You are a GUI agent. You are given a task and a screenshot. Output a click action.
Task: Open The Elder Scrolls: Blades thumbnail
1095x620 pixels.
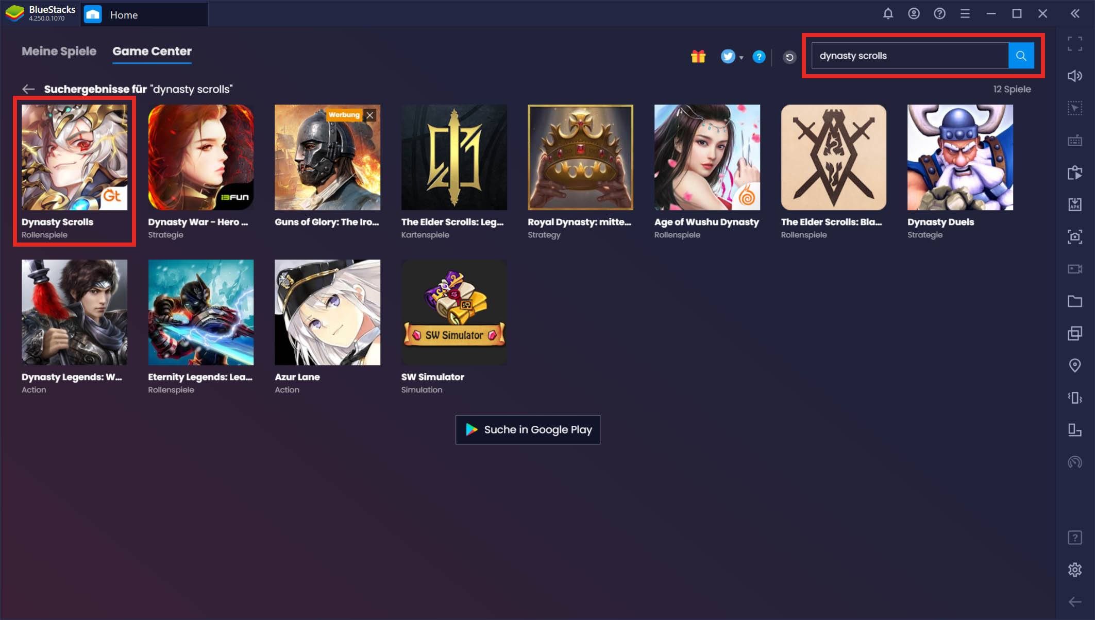834,157
